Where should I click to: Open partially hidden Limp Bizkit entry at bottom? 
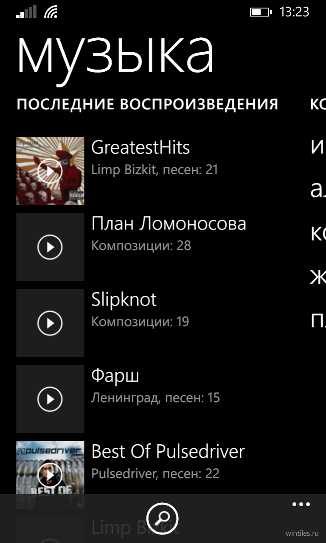[135, 528]
